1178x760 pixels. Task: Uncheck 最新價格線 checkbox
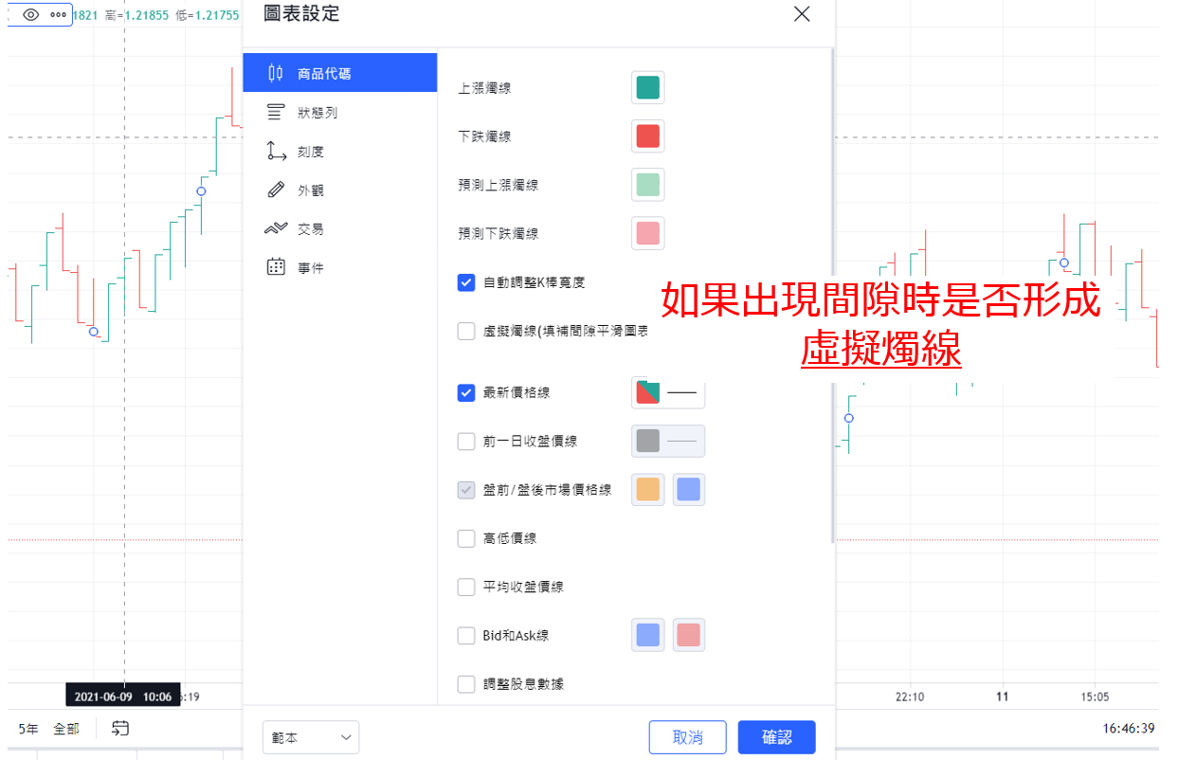tap(466, 392)
